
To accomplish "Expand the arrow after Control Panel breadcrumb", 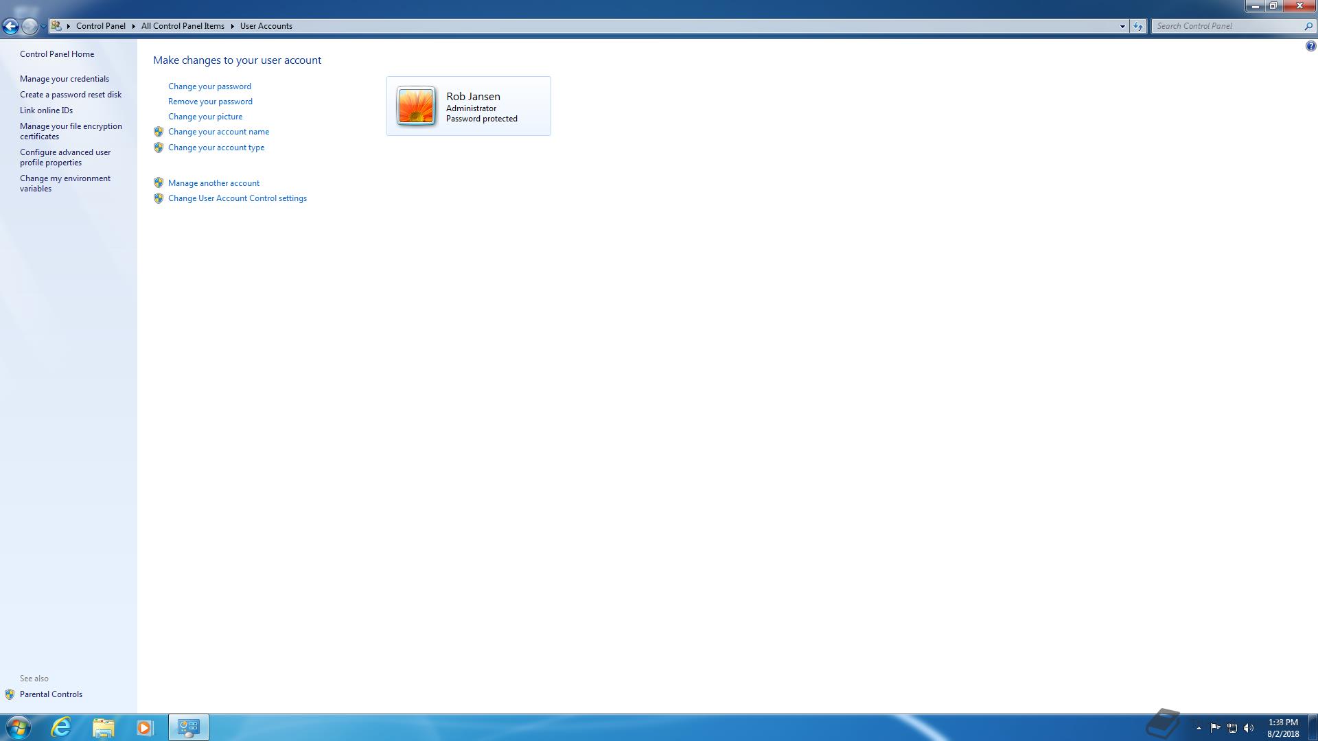I will point(134,26).
